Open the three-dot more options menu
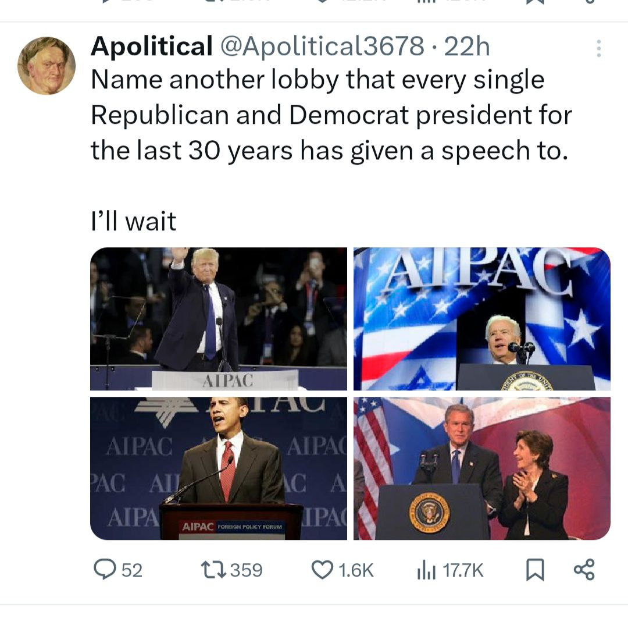The width and height of the screenshot is (628, 629). 598,48
